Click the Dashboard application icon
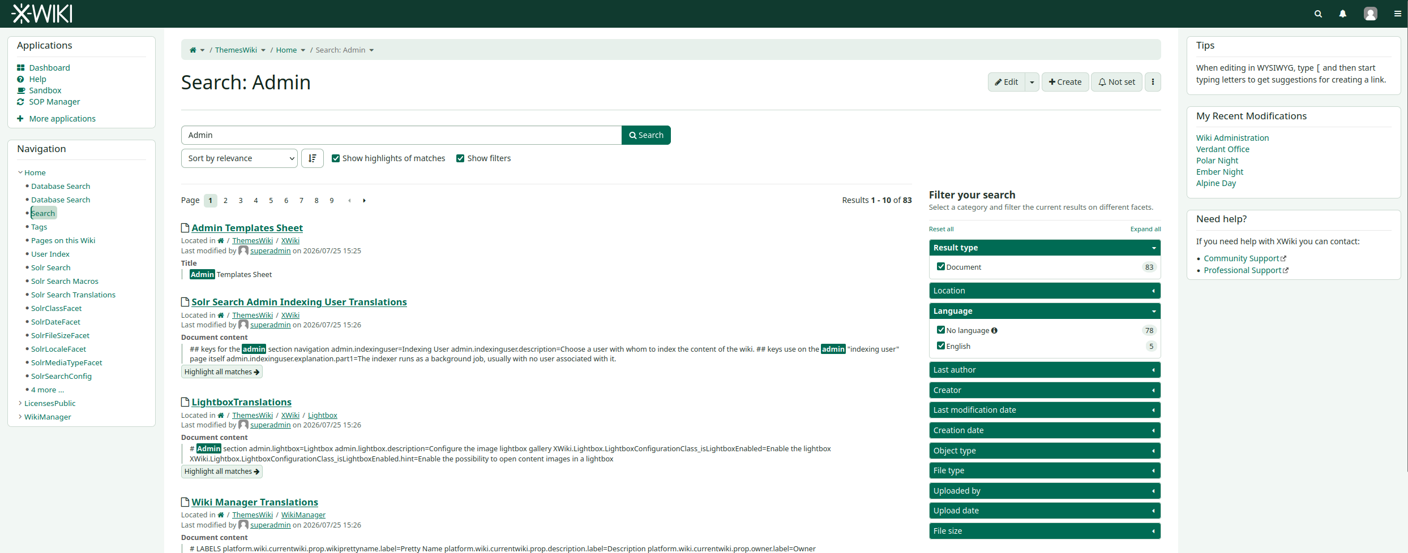This screenshot has height=553, width=1408. pyautogui.click(x=21, y=68)
